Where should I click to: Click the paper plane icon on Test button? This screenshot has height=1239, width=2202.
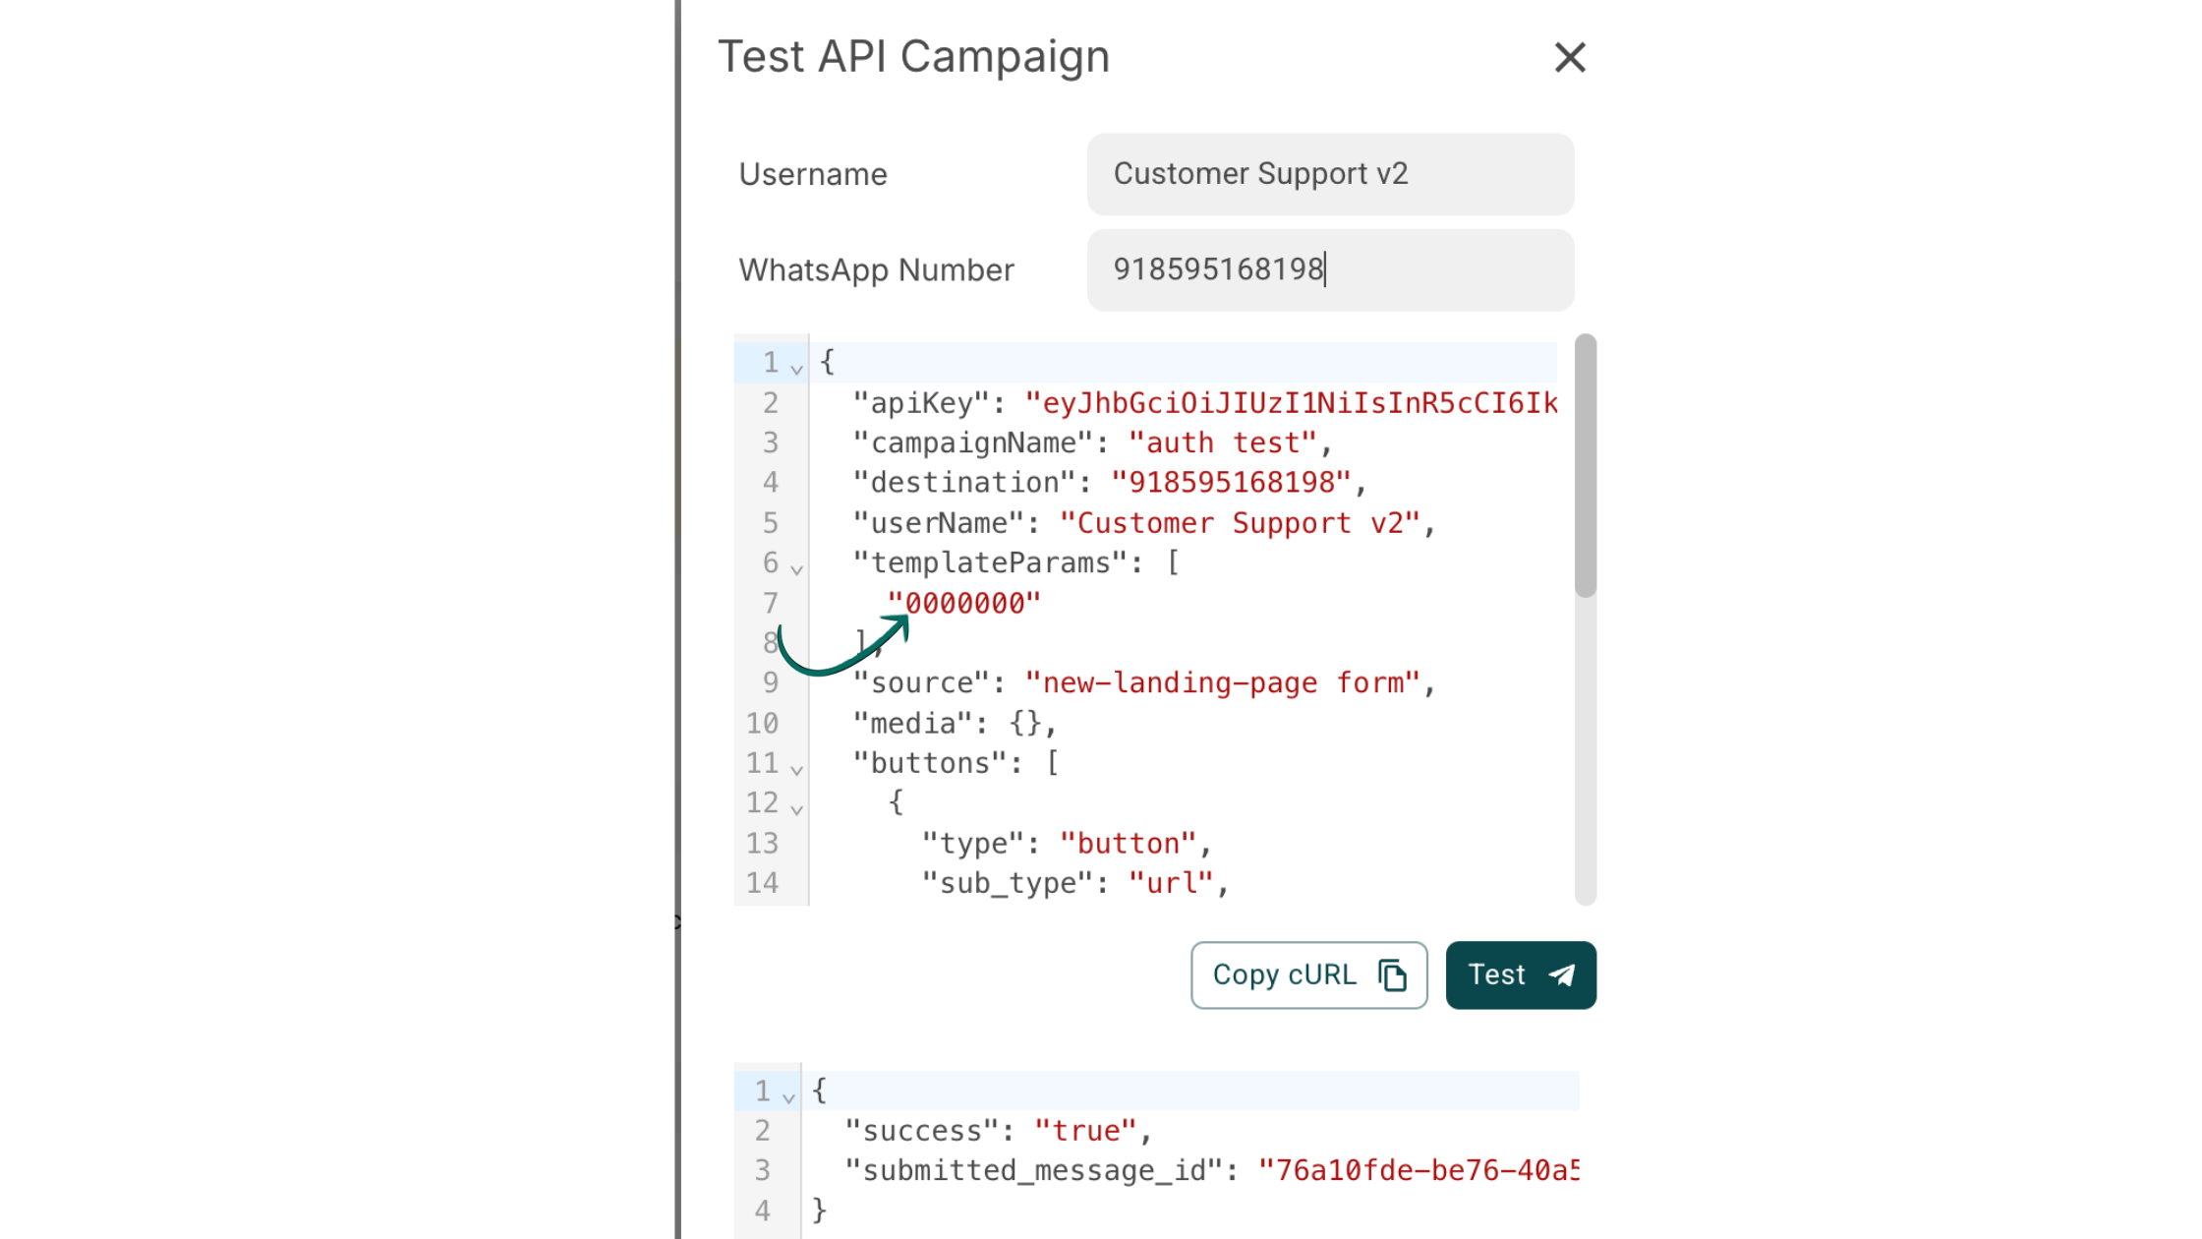click(1559, 974)
